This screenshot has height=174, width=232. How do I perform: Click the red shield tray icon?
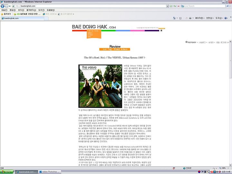pos(220,172)
